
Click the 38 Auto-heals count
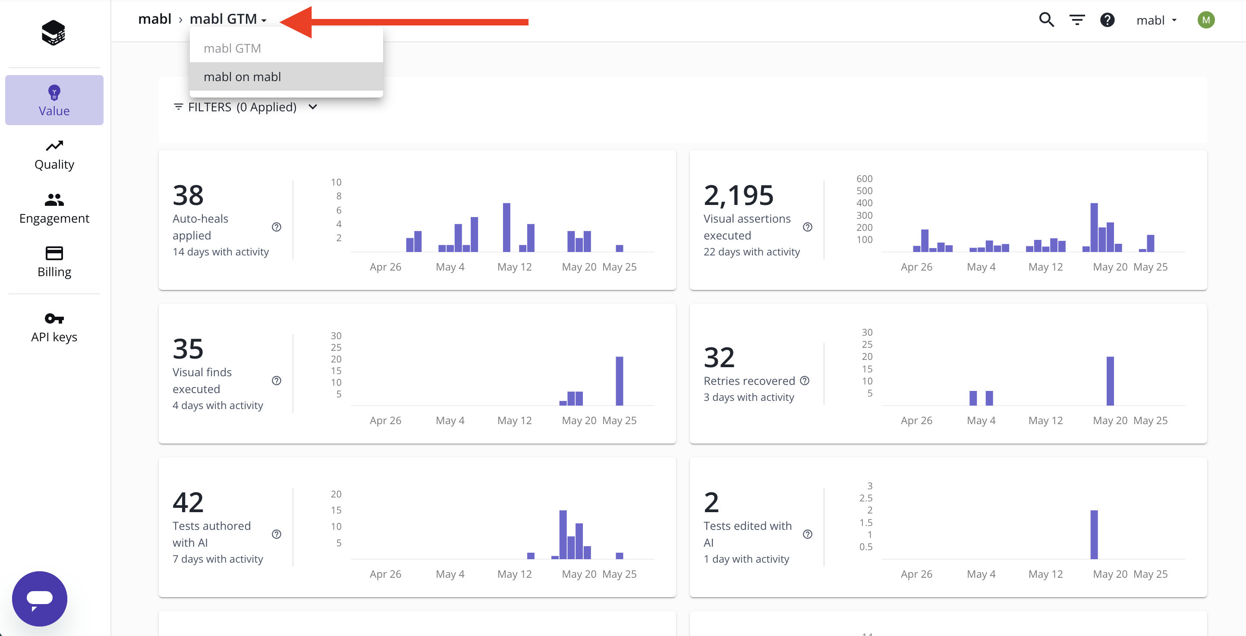pos(188,195)
